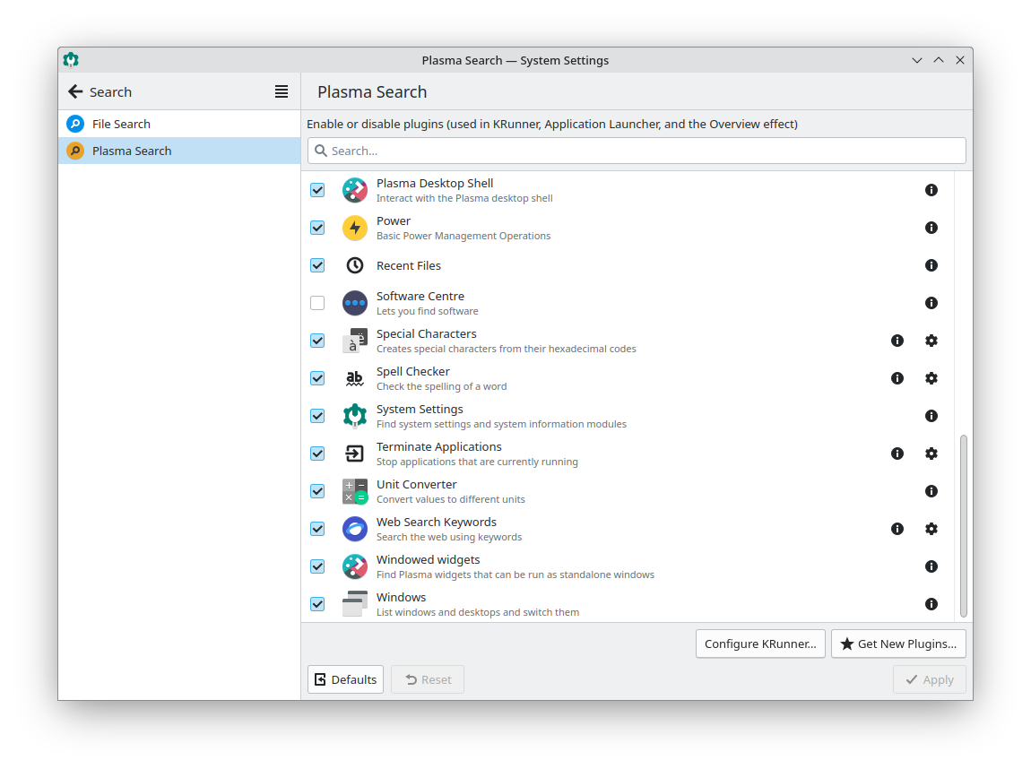The height and width of the screenshot is (769, 1031).
Task: Open Spell Checker configuration gear
Action: click(x=931, y=378)
